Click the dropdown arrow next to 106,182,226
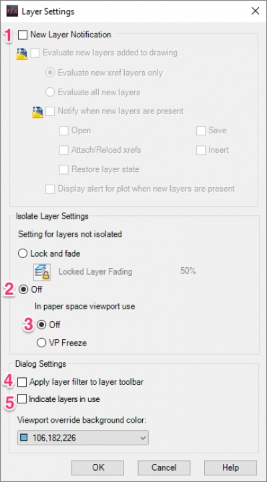The image size is (267, 482). (143, 438)
